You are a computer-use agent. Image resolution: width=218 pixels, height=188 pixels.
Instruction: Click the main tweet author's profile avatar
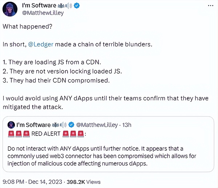(10, 9)
